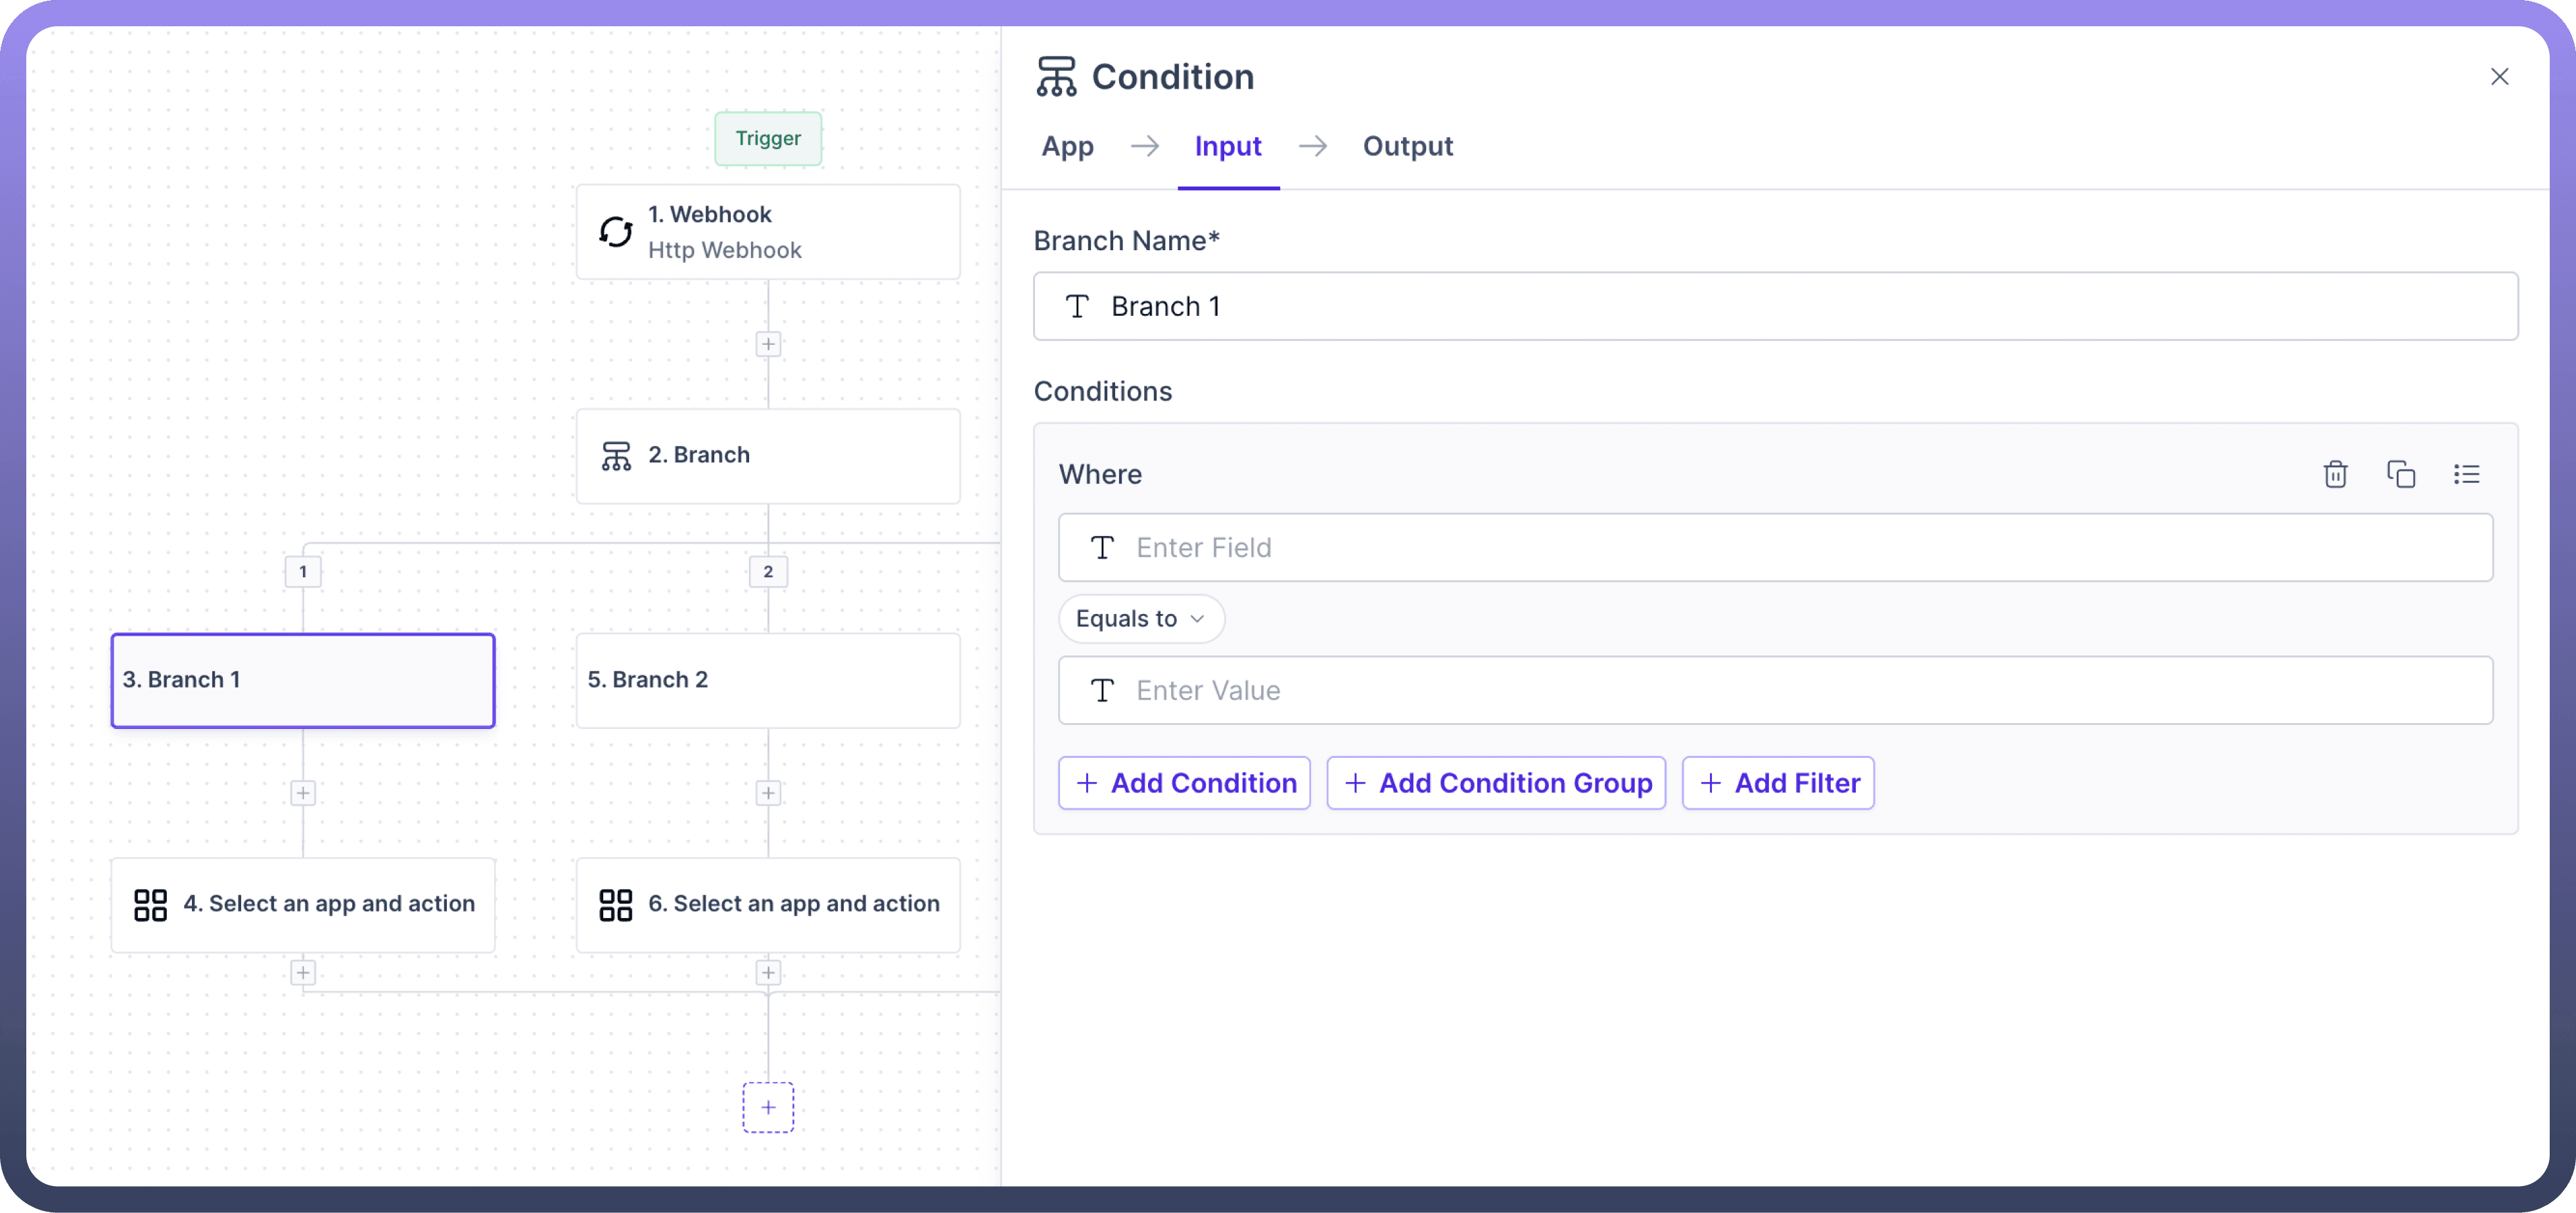Viewport: 2576px width, 1213px height.
Task: Click plus connector under step 4 node
Action: tap(303, 971)
